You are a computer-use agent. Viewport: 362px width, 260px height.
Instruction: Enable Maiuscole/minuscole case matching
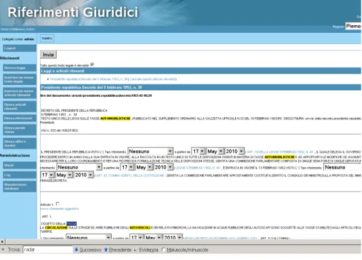[x=163, y=250]
